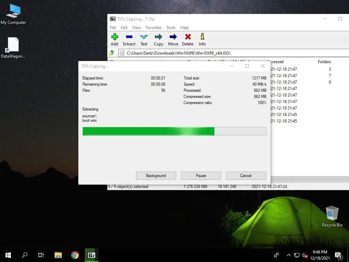Click the Delete toolbar icon
This screenshot has width=349, height=262.
coord(188,40)
